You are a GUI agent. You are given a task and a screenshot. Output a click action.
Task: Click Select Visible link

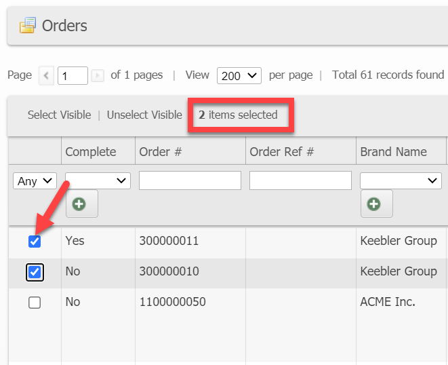pos(59,115)
